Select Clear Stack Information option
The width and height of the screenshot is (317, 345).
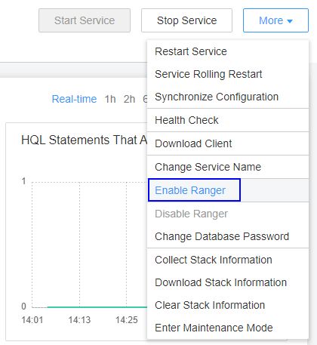point(228,305)
